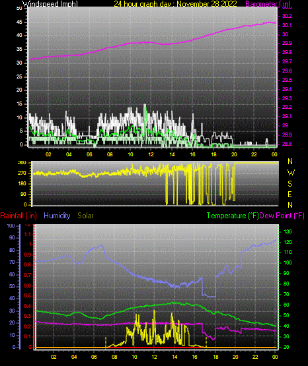Click barometer scale value 29.9
The image size is (308, 366).
click(x=287, y=43)
